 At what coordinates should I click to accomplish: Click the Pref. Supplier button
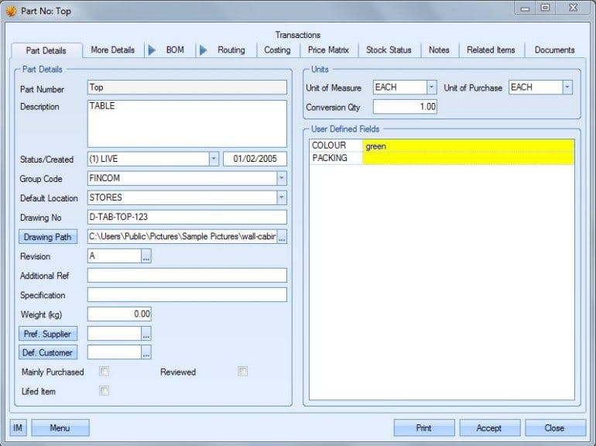pos(48,334)
